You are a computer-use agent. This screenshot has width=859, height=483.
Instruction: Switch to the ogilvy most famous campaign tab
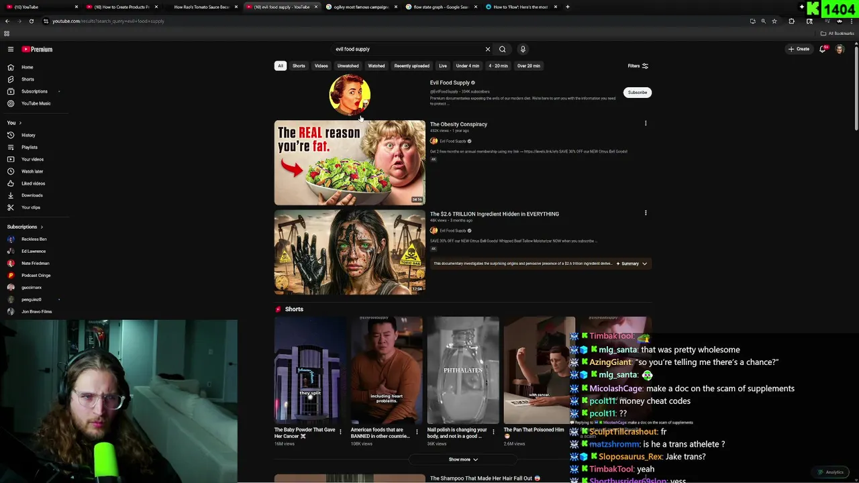point(361,7)
